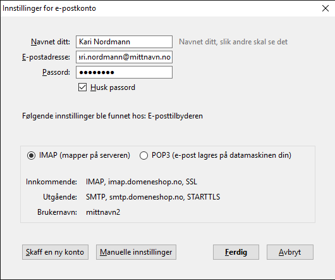
Task: Click the Kari Nordmann name field
Action: click(124, 42)
